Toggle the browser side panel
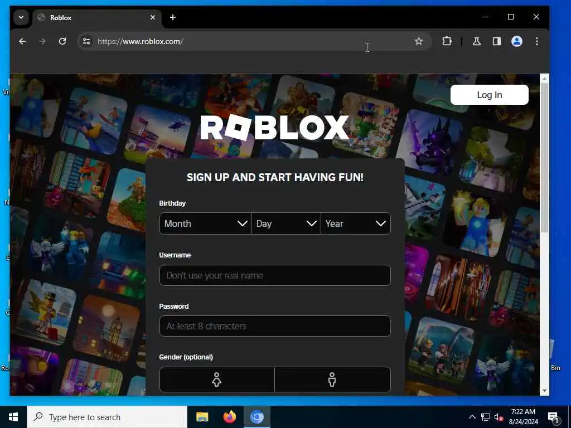This screenshot has height=428, width=571. (x=497, y=41)
